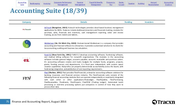Open the Auditing tab

(x=141, y=4)
